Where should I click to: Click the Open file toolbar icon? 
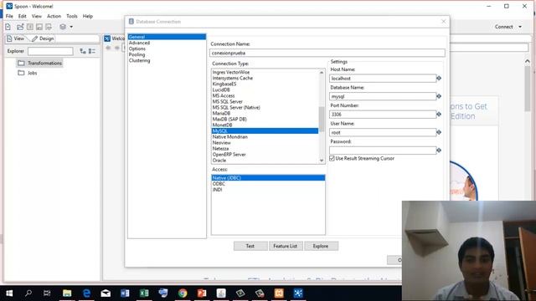point(20,27)
